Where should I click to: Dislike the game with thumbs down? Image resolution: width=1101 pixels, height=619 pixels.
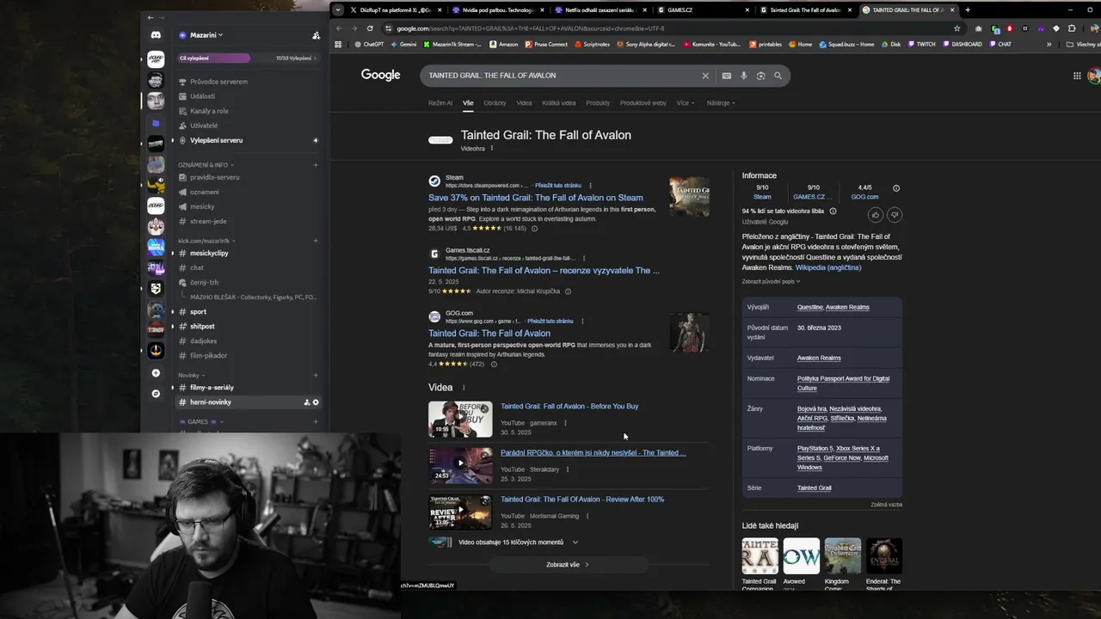click(895, 215)
